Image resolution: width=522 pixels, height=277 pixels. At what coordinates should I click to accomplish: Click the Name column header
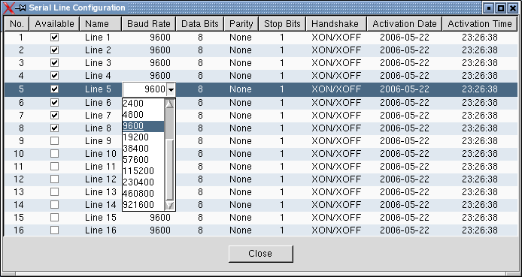[101, 24]
